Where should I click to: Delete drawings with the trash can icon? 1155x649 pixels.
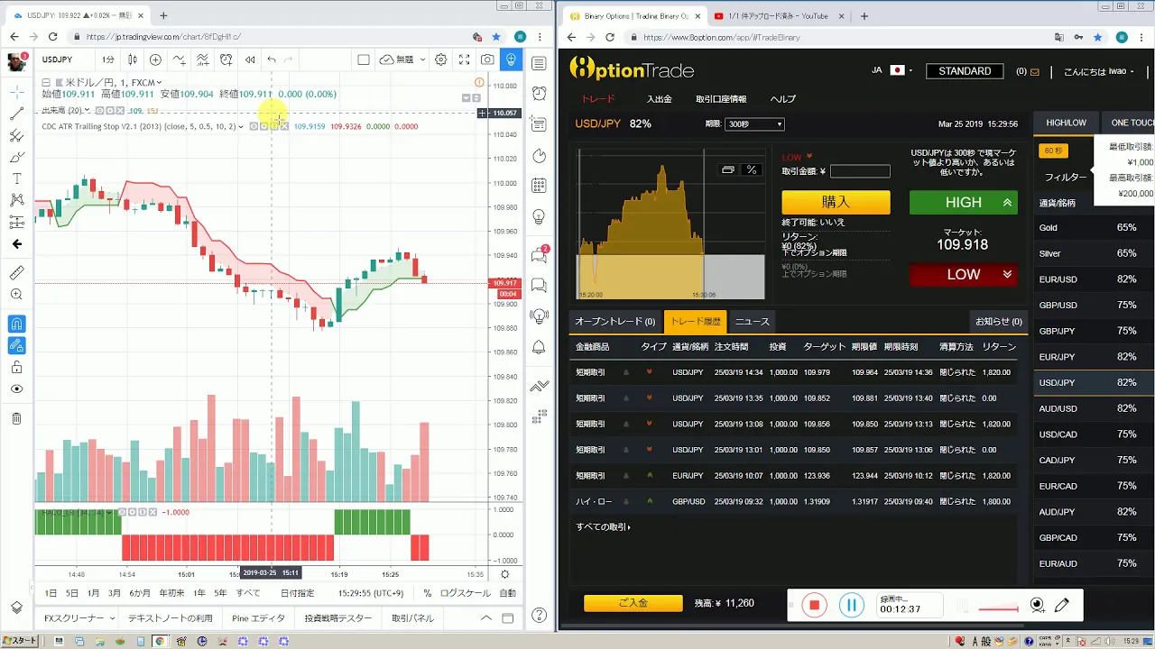click(16, 418)
